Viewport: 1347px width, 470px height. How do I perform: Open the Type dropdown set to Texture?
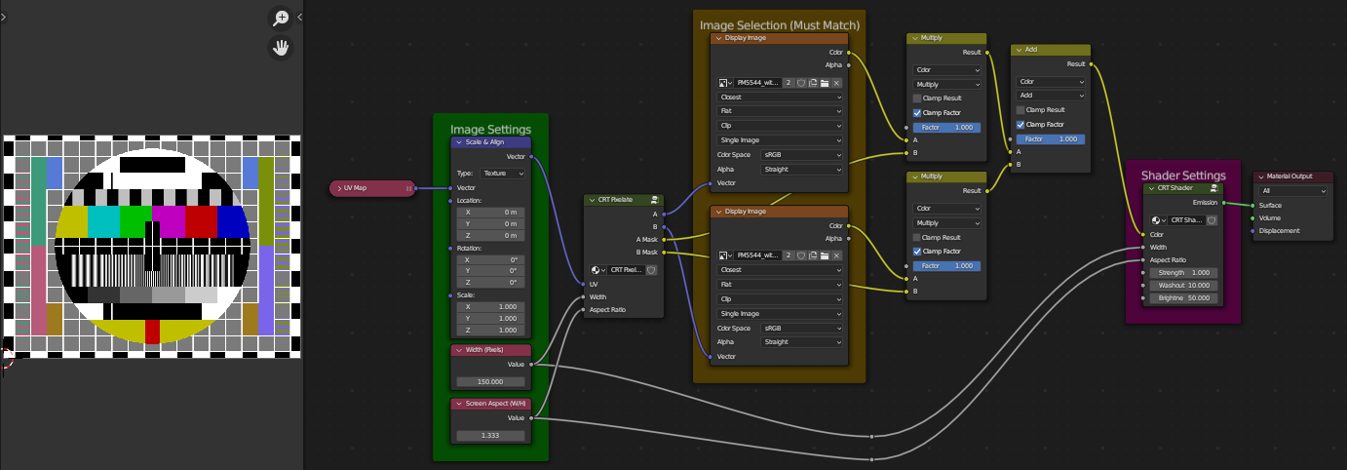pos(503,173)
